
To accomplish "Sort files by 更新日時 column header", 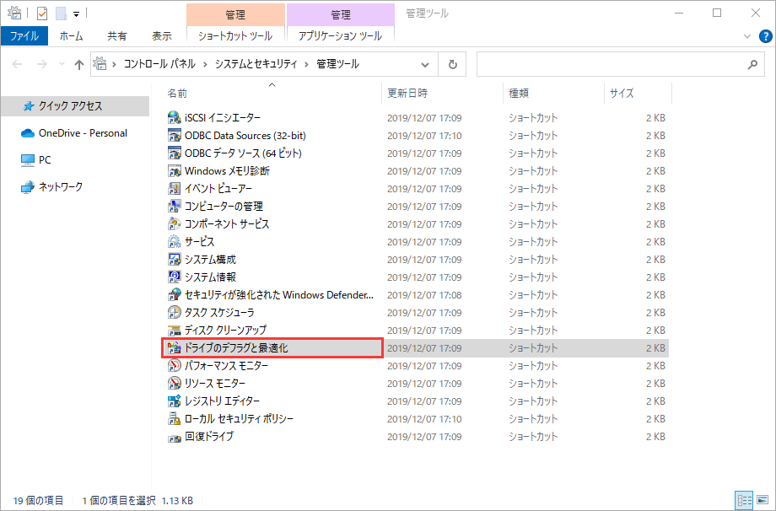I will click(407, 93).
